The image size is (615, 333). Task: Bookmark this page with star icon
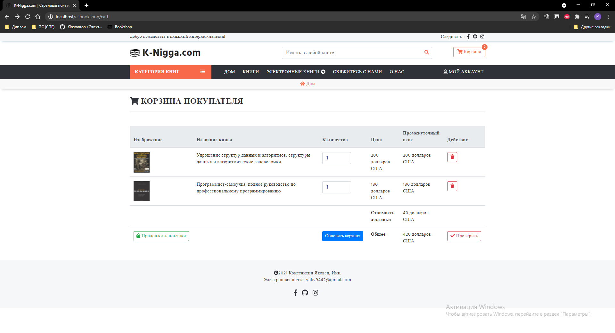click(x=534, y=17)
